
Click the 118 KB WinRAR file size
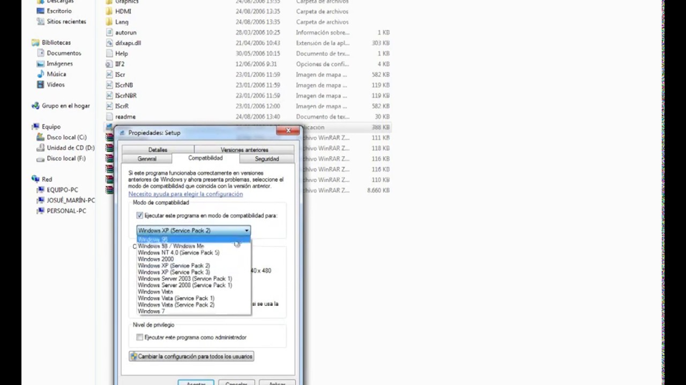pyautogui.click(x=381, y=148)
